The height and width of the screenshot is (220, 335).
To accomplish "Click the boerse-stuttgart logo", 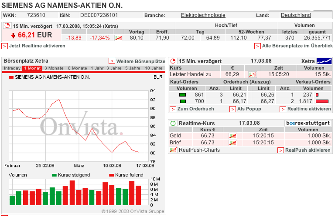I will coord(308,123).
